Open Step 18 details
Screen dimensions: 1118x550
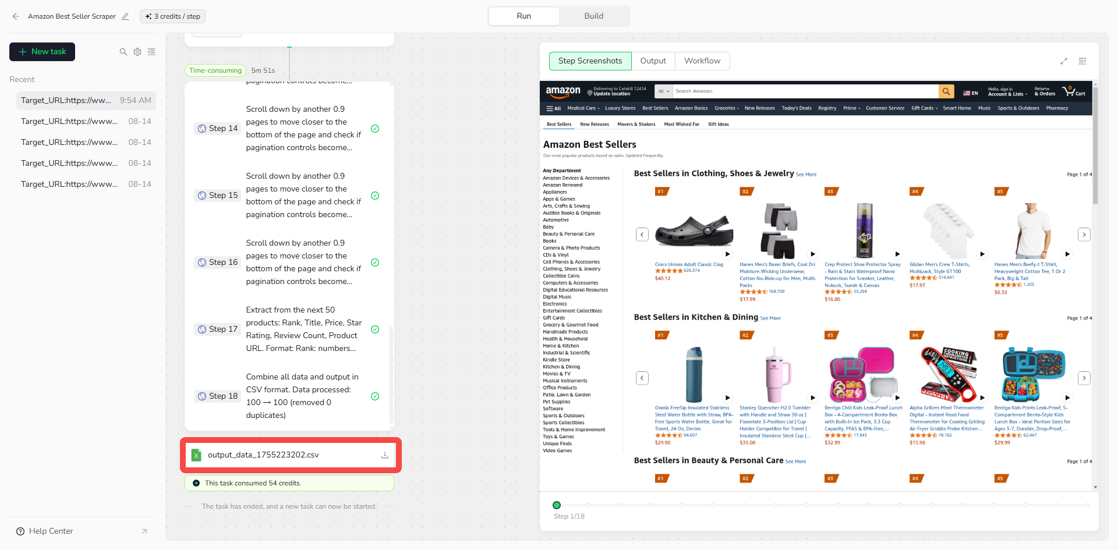[217, 396]
